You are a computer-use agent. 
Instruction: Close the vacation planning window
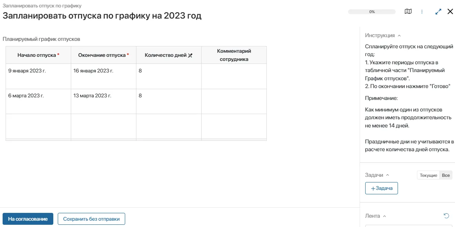pyautogui.click(x=450, y=12)
